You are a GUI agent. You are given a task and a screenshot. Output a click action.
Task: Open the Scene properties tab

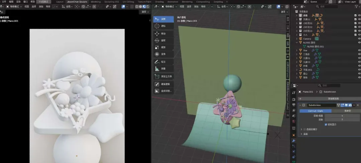[293, 116]
